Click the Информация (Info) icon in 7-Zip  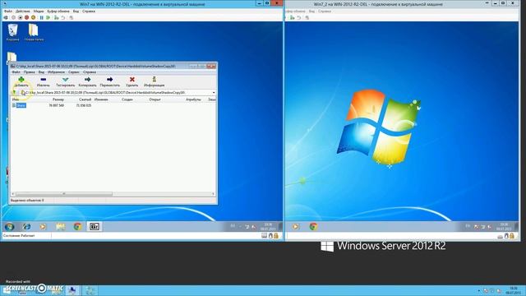154,80
